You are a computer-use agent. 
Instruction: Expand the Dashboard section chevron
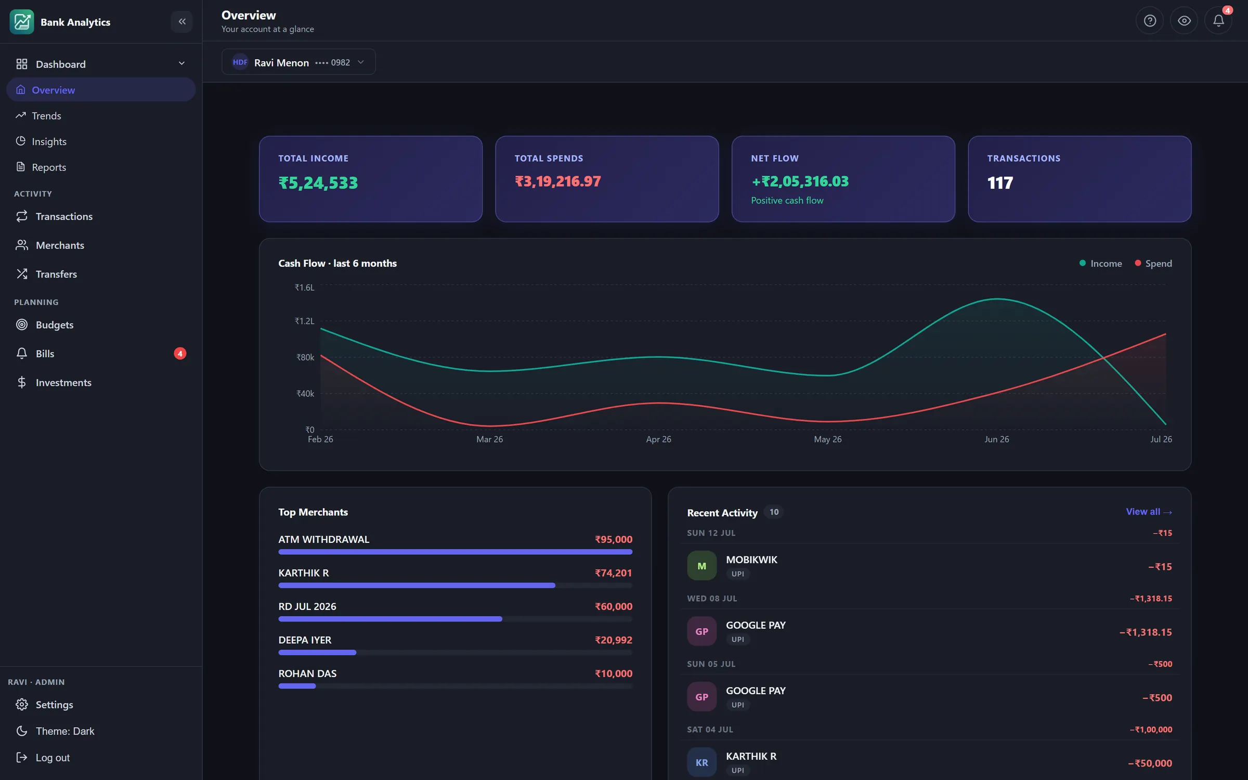point(181,63)
